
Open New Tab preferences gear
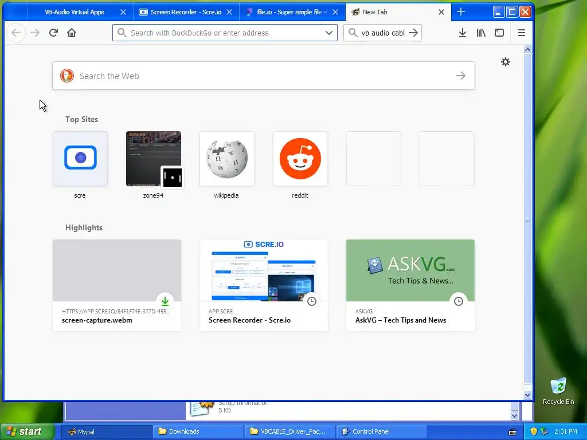point(506,62)
